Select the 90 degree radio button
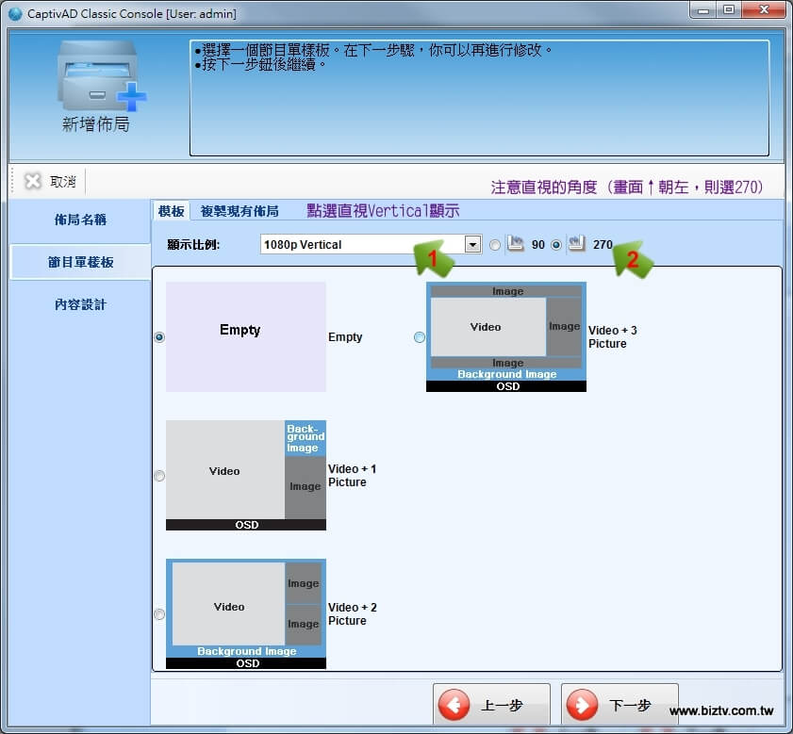Image resolution: width=793 pixels, height=734 pixels. point(495,245)
